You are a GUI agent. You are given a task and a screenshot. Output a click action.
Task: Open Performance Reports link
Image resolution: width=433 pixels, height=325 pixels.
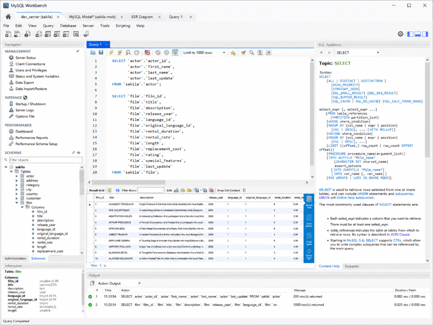[x=31, y=137]
